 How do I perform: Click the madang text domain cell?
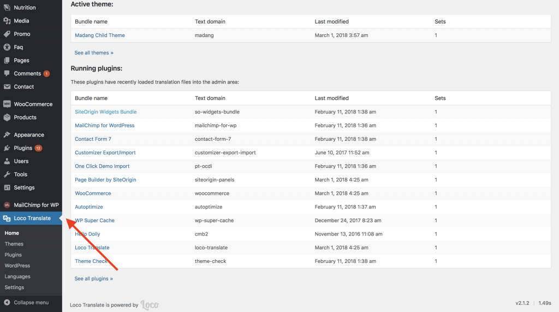coord(204,35)
